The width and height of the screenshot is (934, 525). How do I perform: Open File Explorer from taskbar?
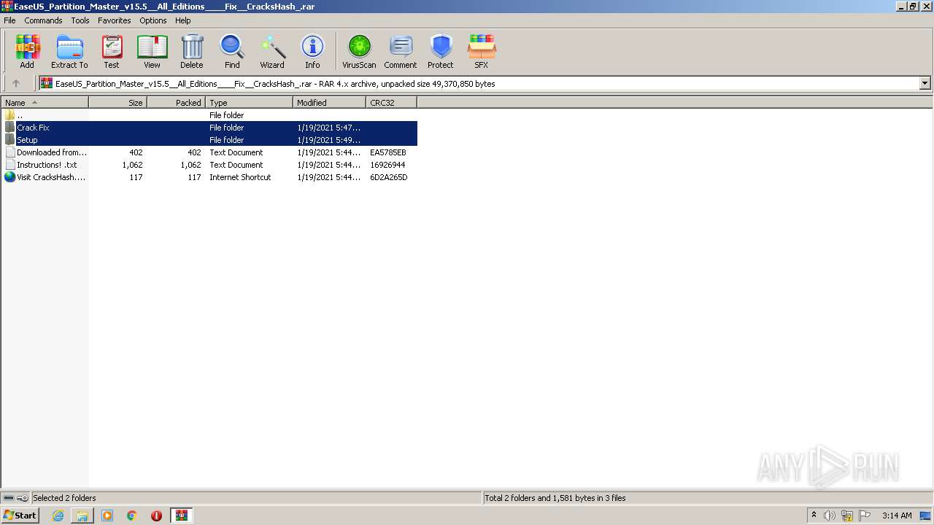(82, 516)
